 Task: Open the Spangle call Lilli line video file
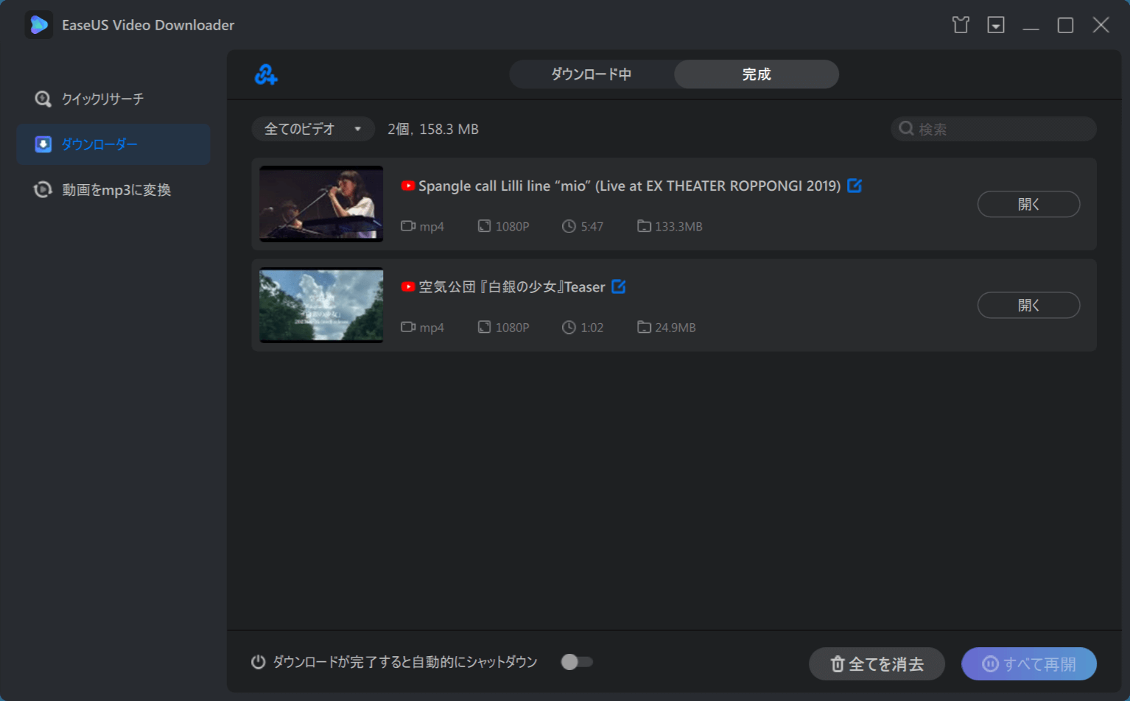click(1028, 204)
